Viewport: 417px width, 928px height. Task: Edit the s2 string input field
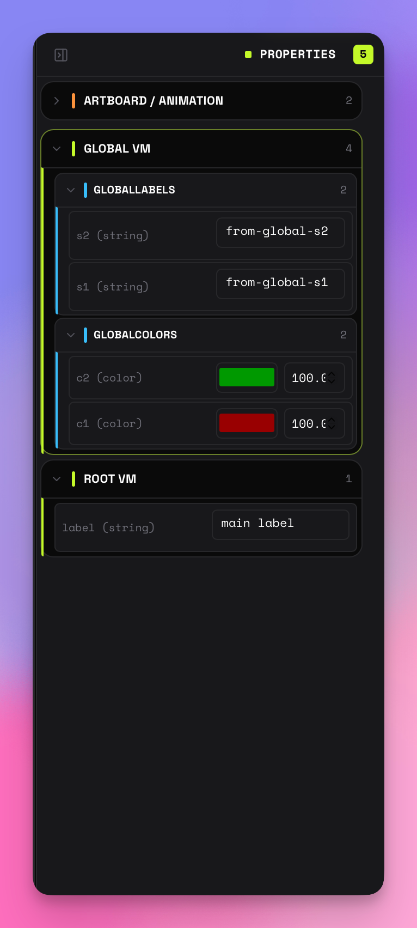tap(280, 233)
